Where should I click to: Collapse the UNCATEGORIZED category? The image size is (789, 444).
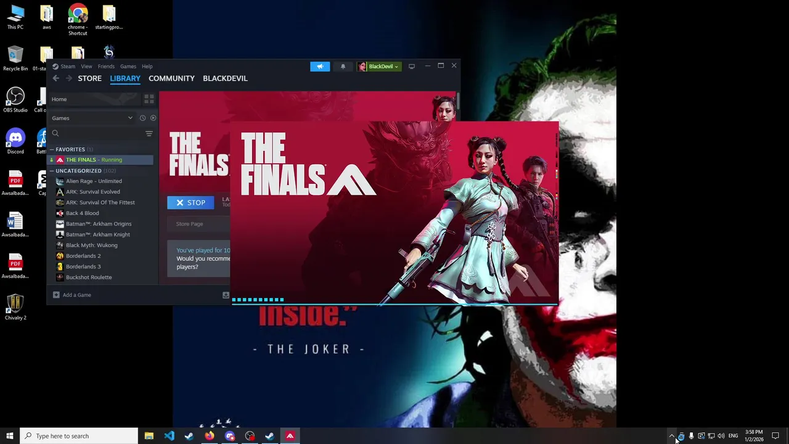52,171
